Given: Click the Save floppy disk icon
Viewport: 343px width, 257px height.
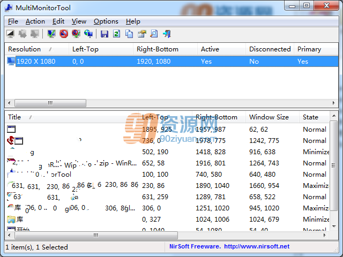Looking at the screenshot, I should [105, 34].
